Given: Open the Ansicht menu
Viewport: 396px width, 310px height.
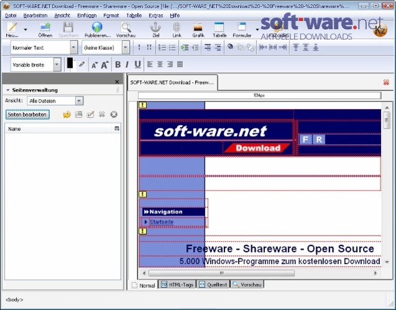Looking at the screenshot, I should coord(62,15).
